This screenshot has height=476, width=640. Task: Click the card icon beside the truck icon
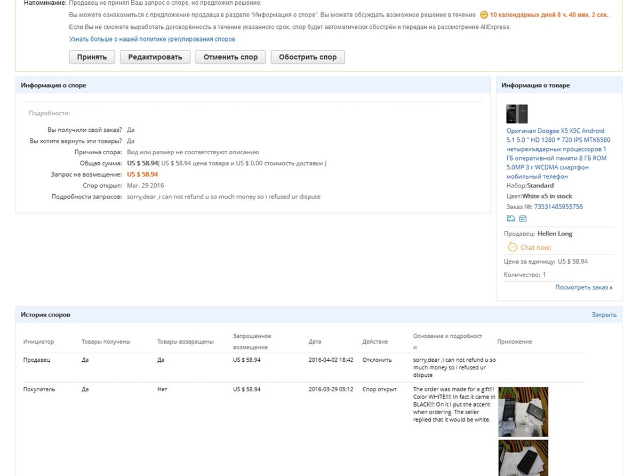coord(523,218)
